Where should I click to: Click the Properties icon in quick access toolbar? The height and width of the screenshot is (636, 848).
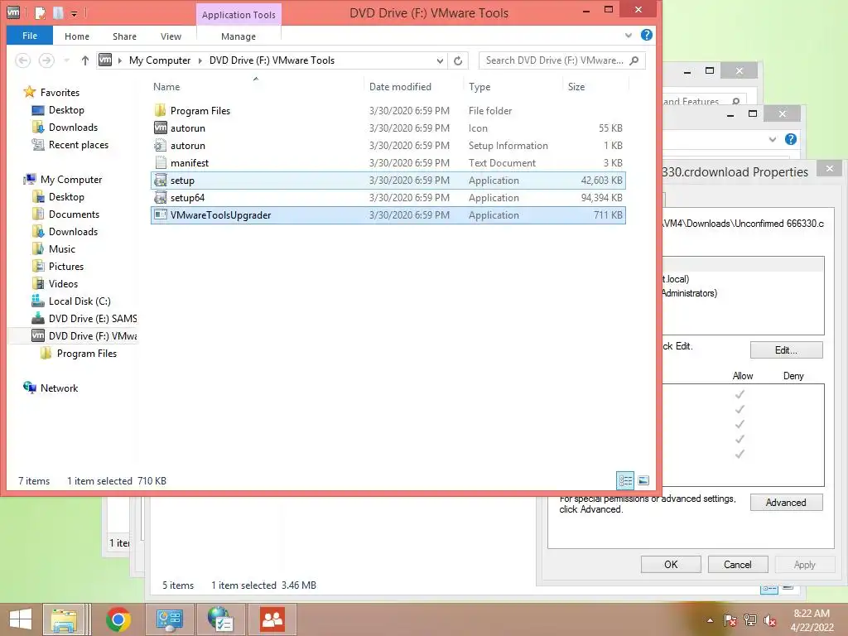[41, 12]
